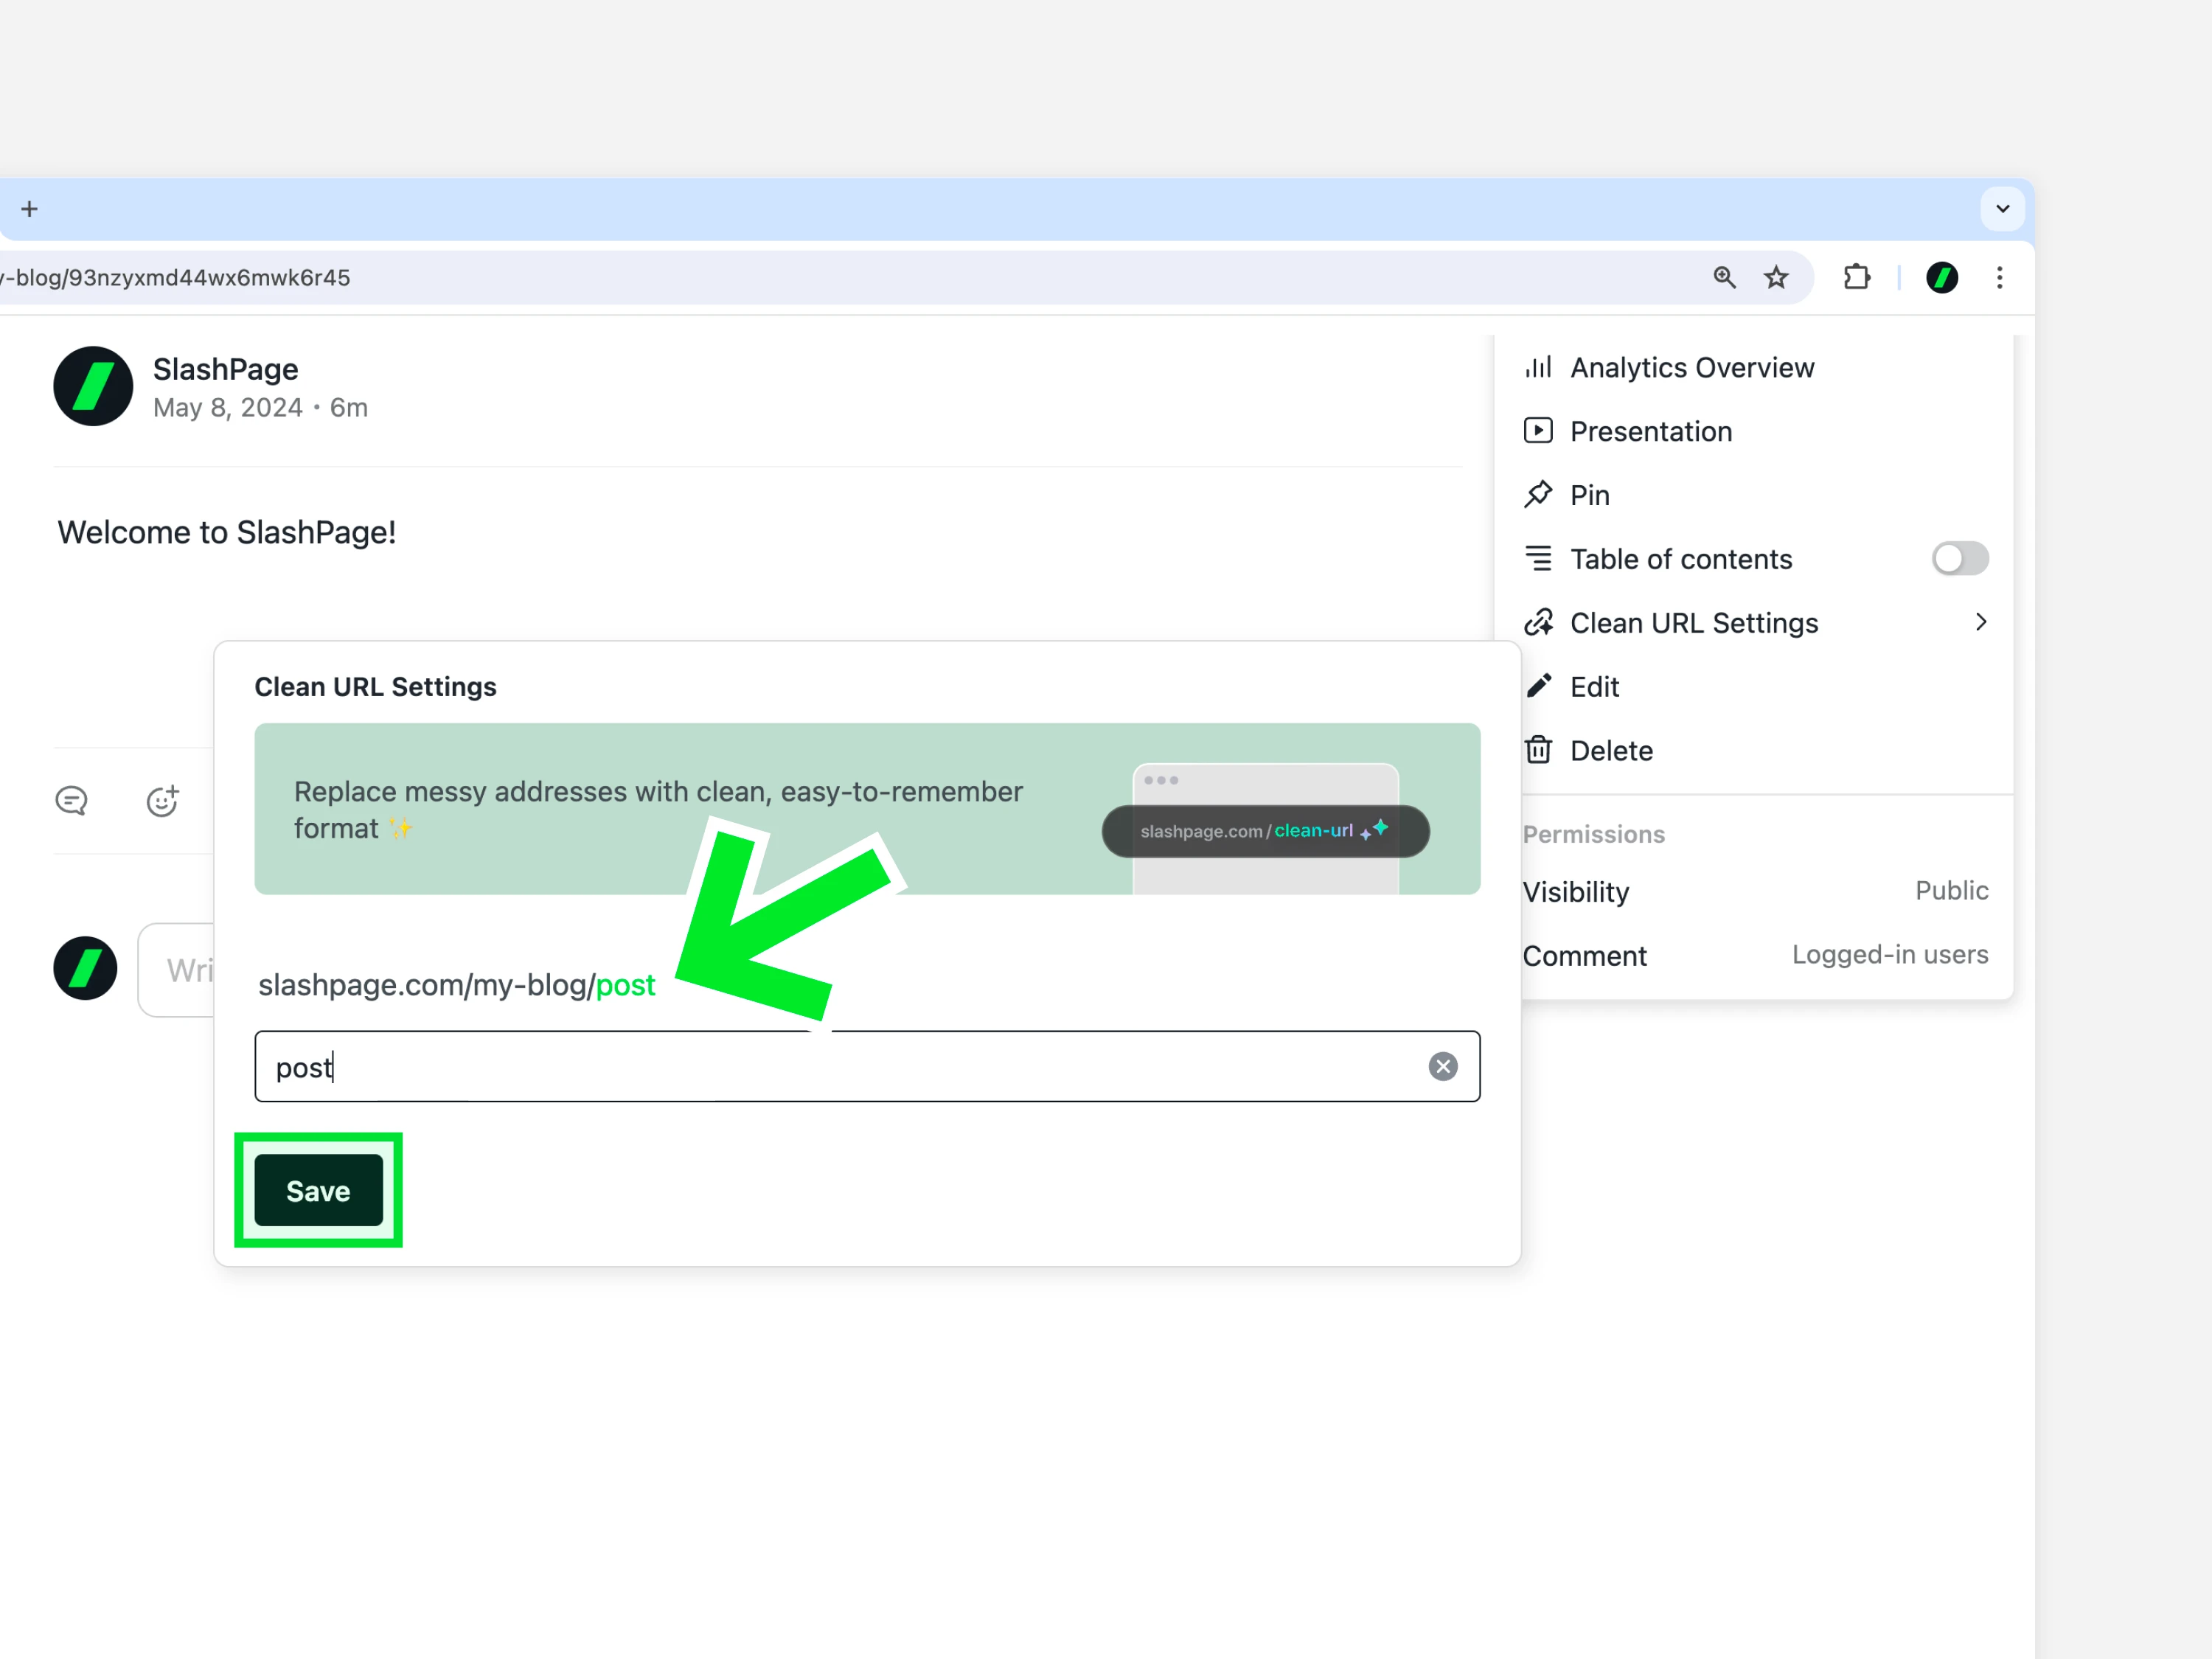The width and height of the screenshot is (2212, 1659).
Task: Click the Save button
Action: (x=318, y=1190)
